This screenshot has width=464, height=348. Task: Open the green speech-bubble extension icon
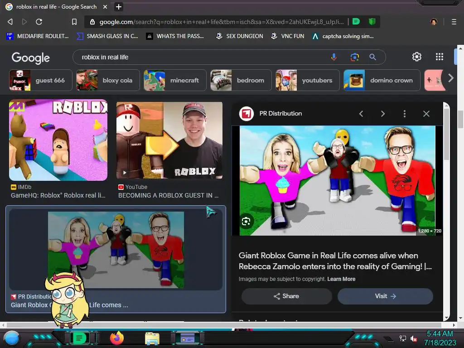point(356,21)
